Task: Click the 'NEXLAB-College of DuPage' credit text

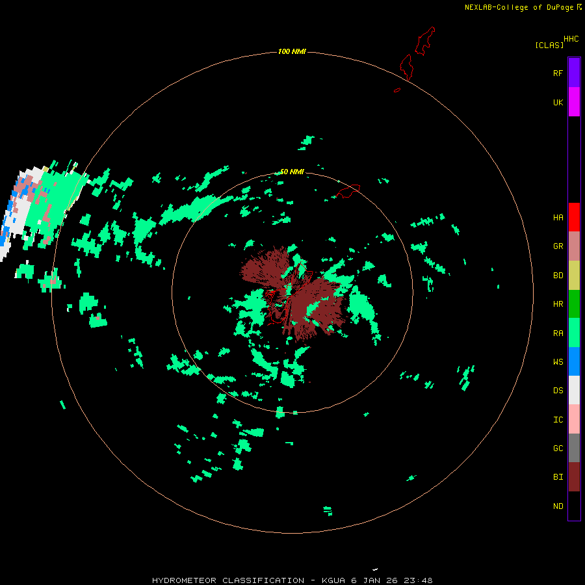Action: click(519, 7)
